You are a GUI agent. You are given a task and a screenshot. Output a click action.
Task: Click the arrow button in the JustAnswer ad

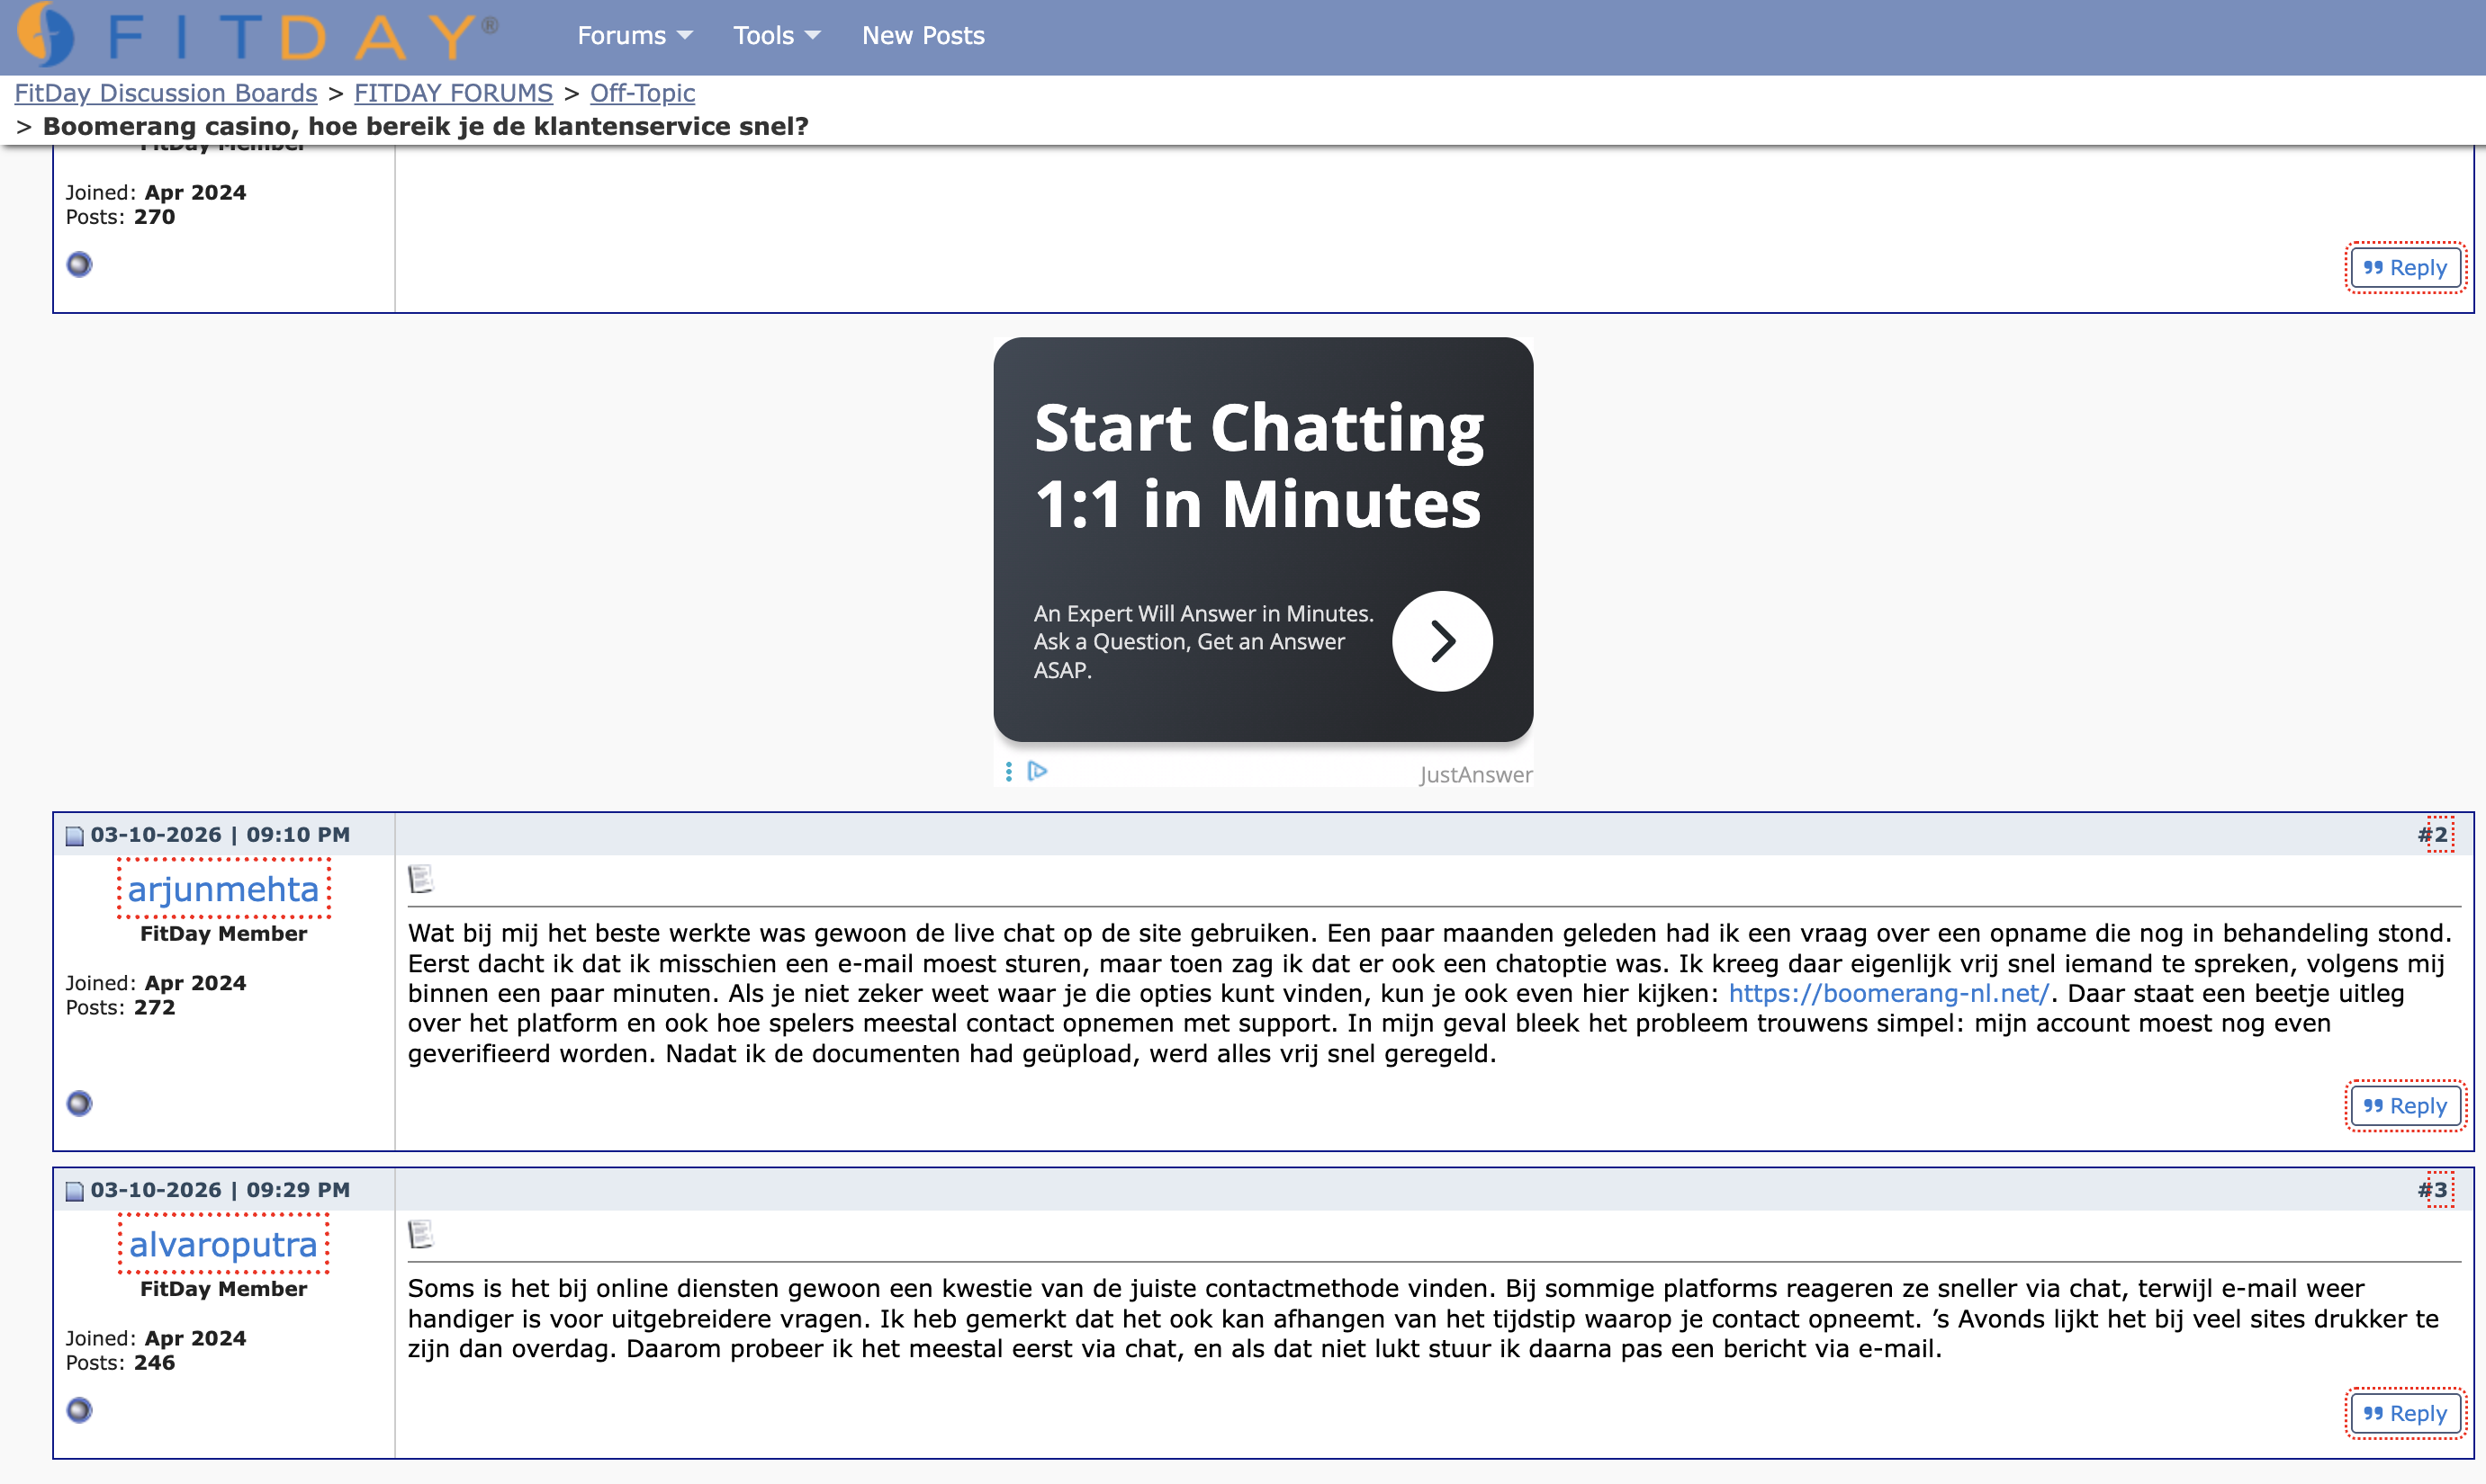pyautogui.click(x=1442, y=641)
